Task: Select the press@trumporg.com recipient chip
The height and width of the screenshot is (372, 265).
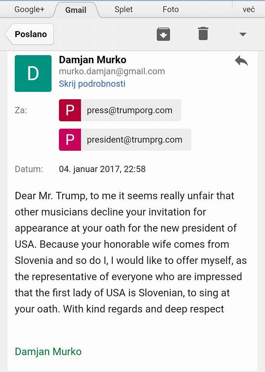Action: [x=130, y=110]
